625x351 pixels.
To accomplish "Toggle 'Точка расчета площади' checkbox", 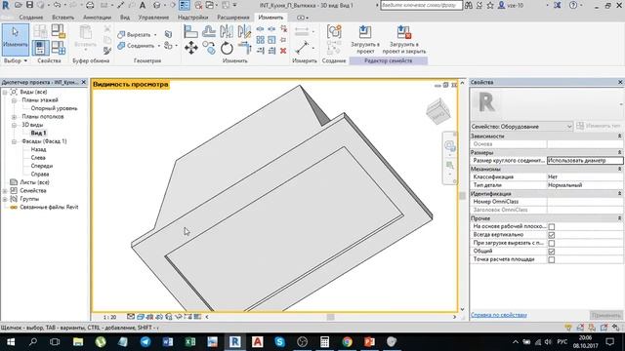I will (551, 260).
